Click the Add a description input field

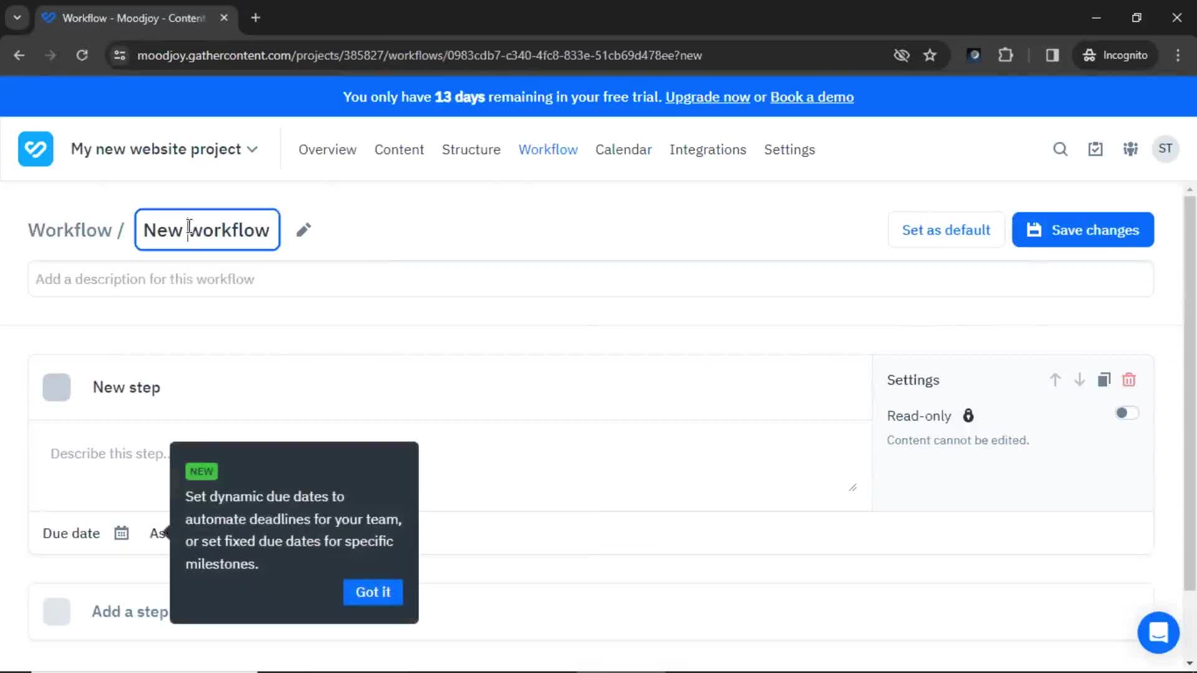590,279
